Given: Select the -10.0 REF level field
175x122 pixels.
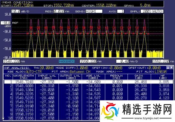Looking at the screenshot, I should (x=6, y=23).
